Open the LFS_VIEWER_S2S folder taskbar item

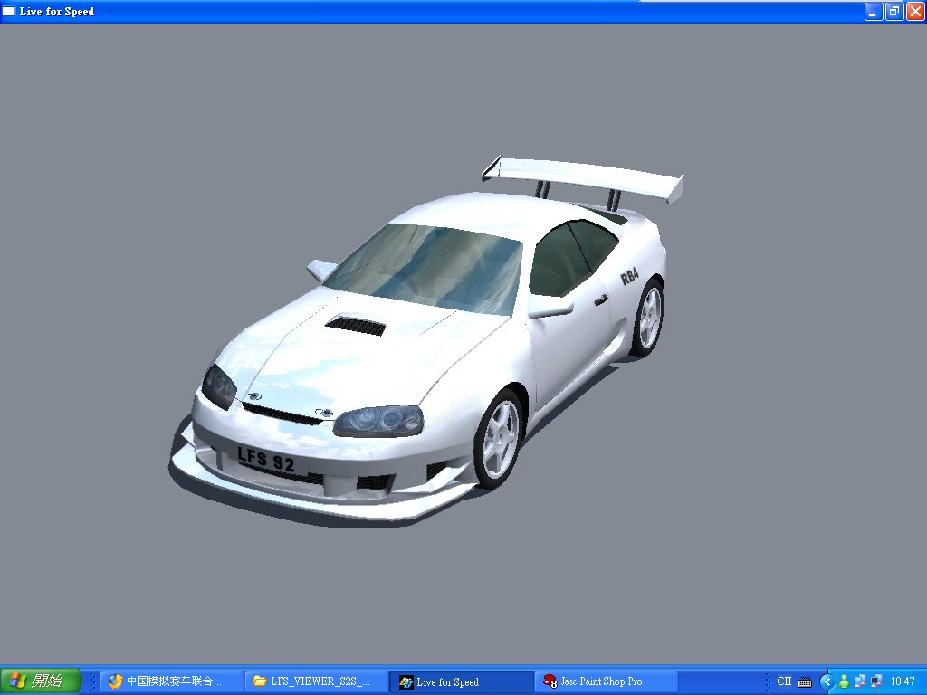(316, 681)
